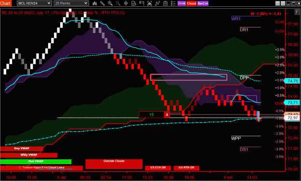Click the 72,97 current price marker
Screen dimensions: 301x181
pyautogui.click(x=292, y=117)
